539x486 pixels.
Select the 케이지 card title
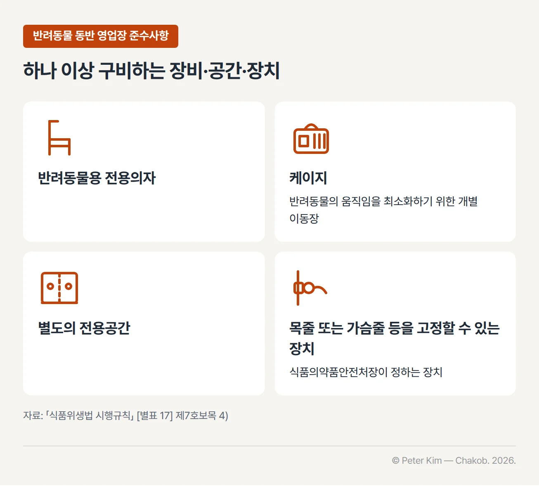(308, 178)
